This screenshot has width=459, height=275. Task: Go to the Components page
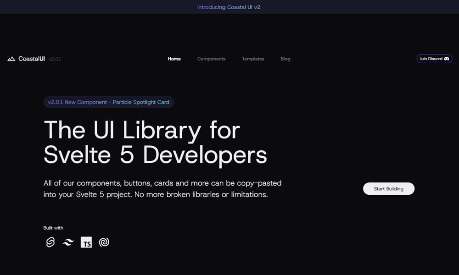click(211, 59)
